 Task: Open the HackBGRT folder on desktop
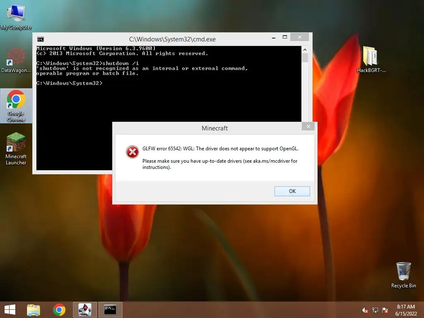point(371,59)
